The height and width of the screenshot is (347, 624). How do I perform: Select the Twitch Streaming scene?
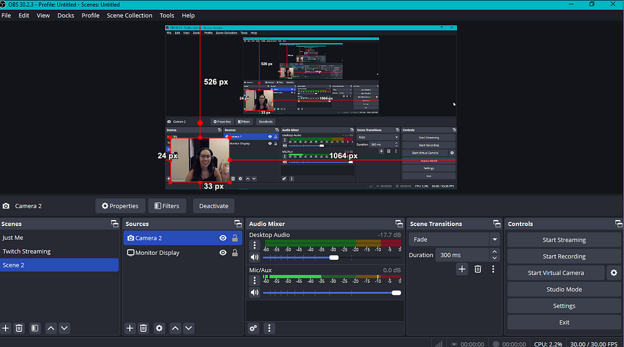[x=27, y=252]
